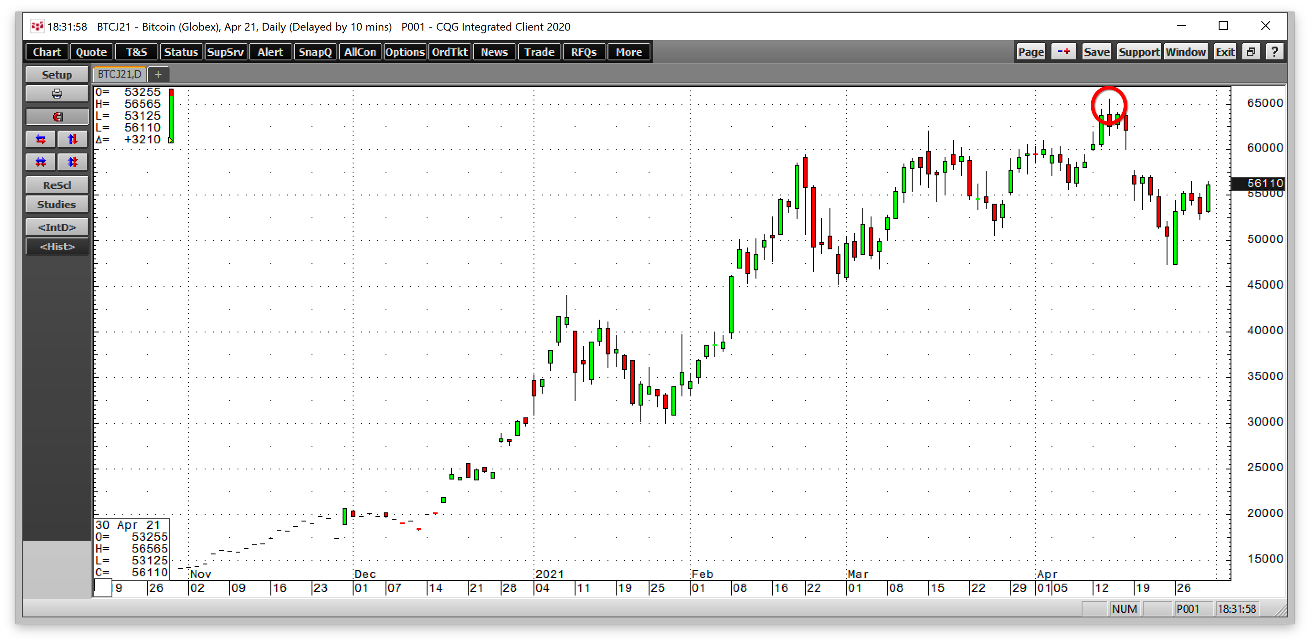
Task: Click the printer icon button
Action: pos(57,94)
